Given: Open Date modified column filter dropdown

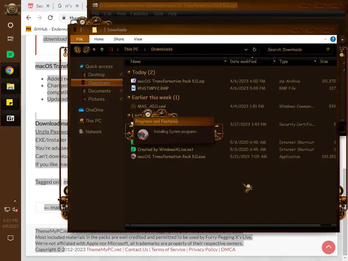Looking at the screenshot, I should (x=274, y=61).
